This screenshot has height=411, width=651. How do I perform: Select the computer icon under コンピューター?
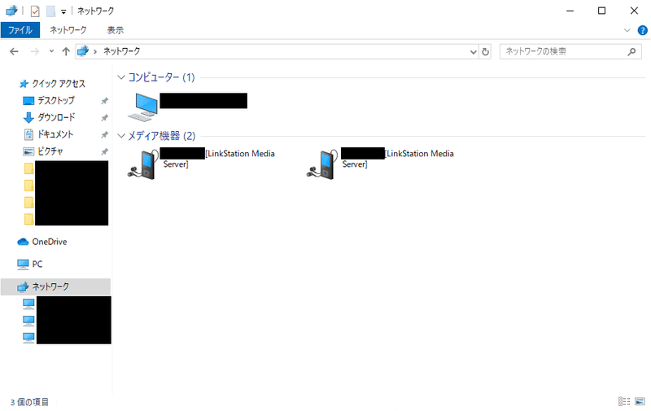[x=143, y=107]
